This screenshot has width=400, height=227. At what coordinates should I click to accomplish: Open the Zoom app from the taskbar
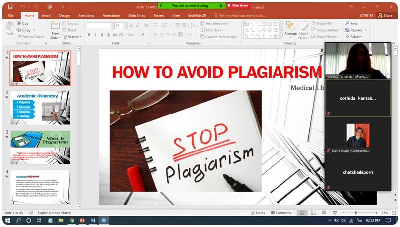click(104, 220)
